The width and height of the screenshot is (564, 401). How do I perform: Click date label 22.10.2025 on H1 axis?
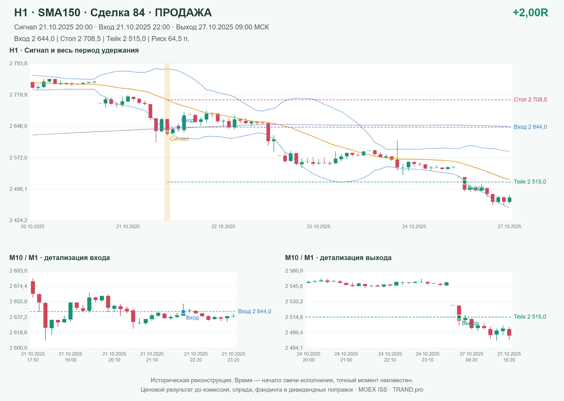(223, 227)
